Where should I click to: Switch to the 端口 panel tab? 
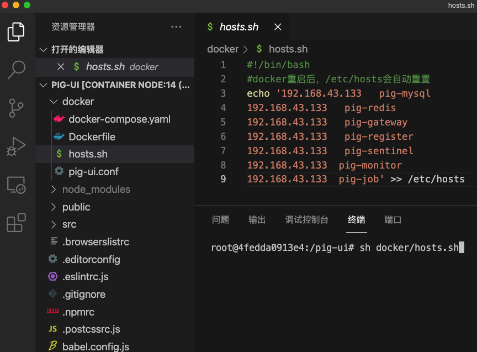pos(393,219)
